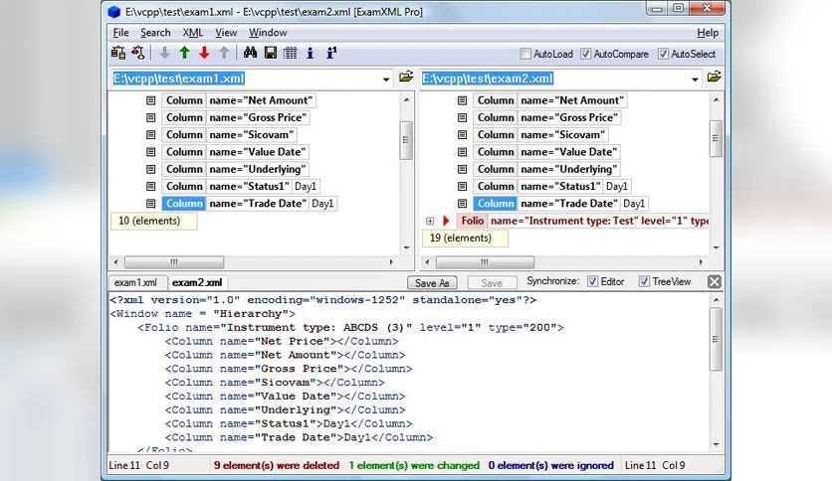Toggle the AutoCompare checkbox

click(586, 54)
